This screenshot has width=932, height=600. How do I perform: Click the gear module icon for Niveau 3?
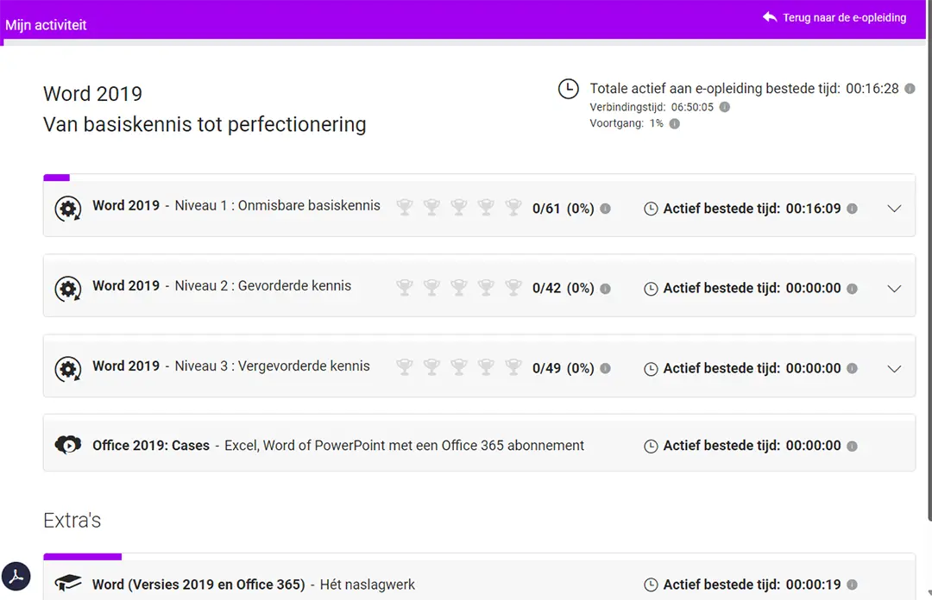click(68, 369)
